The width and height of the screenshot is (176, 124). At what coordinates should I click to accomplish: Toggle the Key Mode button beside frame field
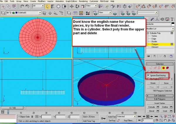pos(140,120)
